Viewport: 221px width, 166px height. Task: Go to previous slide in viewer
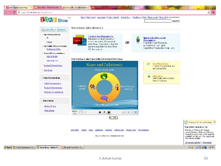pos(100,112)
